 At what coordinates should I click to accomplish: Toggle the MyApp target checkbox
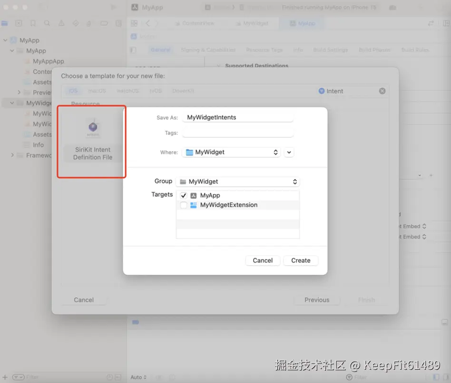coord(184,196)
